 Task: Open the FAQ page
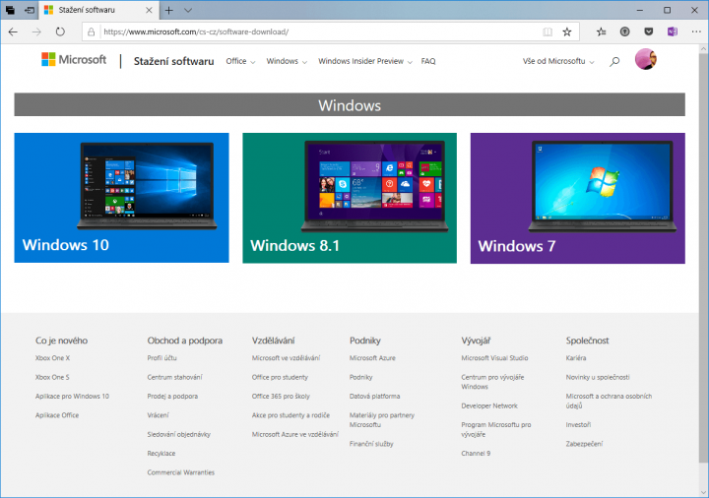(428, 61)
